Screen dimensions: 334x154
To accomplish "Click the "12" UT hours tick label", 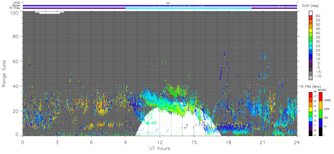I will tap(160, 142).
